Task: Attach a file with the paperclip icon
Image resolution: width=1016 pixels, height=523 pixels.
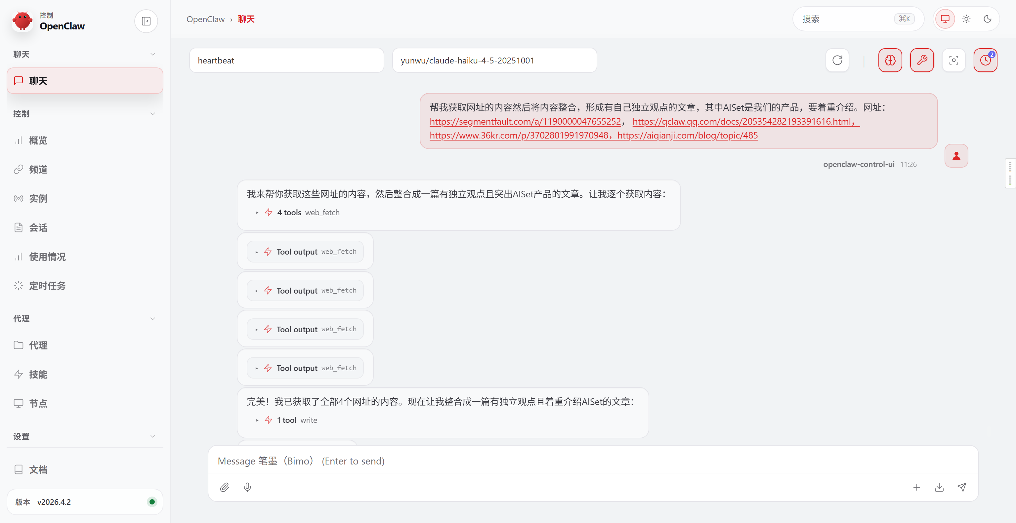Action: click(225, 487)
